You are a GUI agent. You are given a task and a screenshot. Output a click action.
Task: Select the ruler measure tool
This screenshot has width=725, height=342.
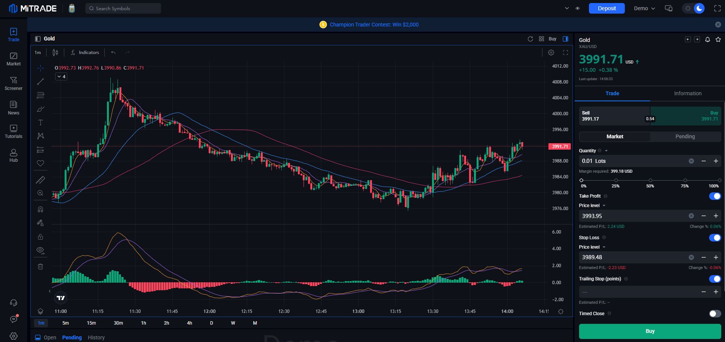click(40, 180)
